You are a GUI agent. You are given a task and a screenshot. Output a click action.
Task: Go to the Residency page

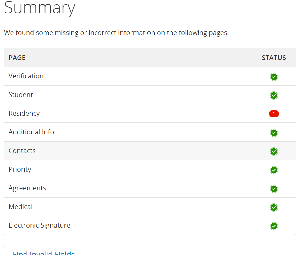[x=24, y=113]
